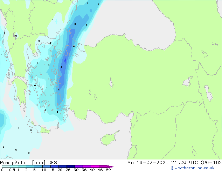Click the 0.1–0.5 mm palest legend swatch
This screenshot has height=171, width=222.
tap(6, 166)
